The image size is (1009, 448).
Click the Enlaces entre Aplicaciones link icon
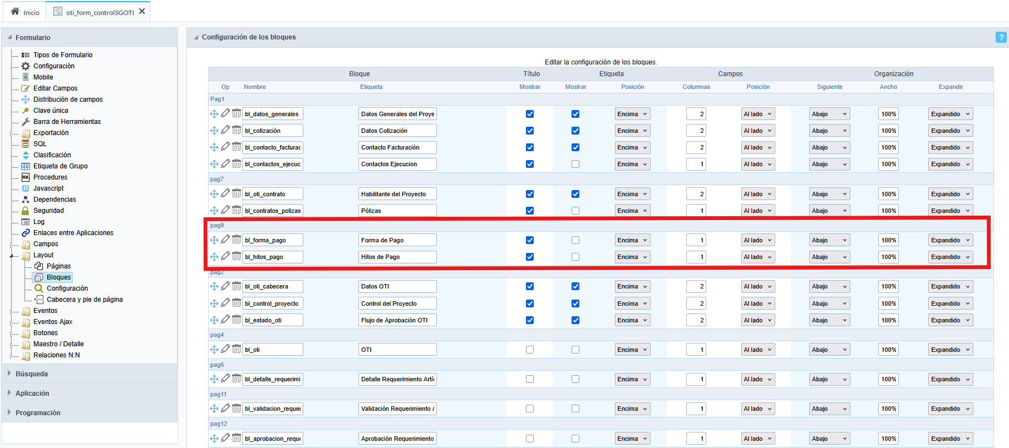tap(26, 233)
